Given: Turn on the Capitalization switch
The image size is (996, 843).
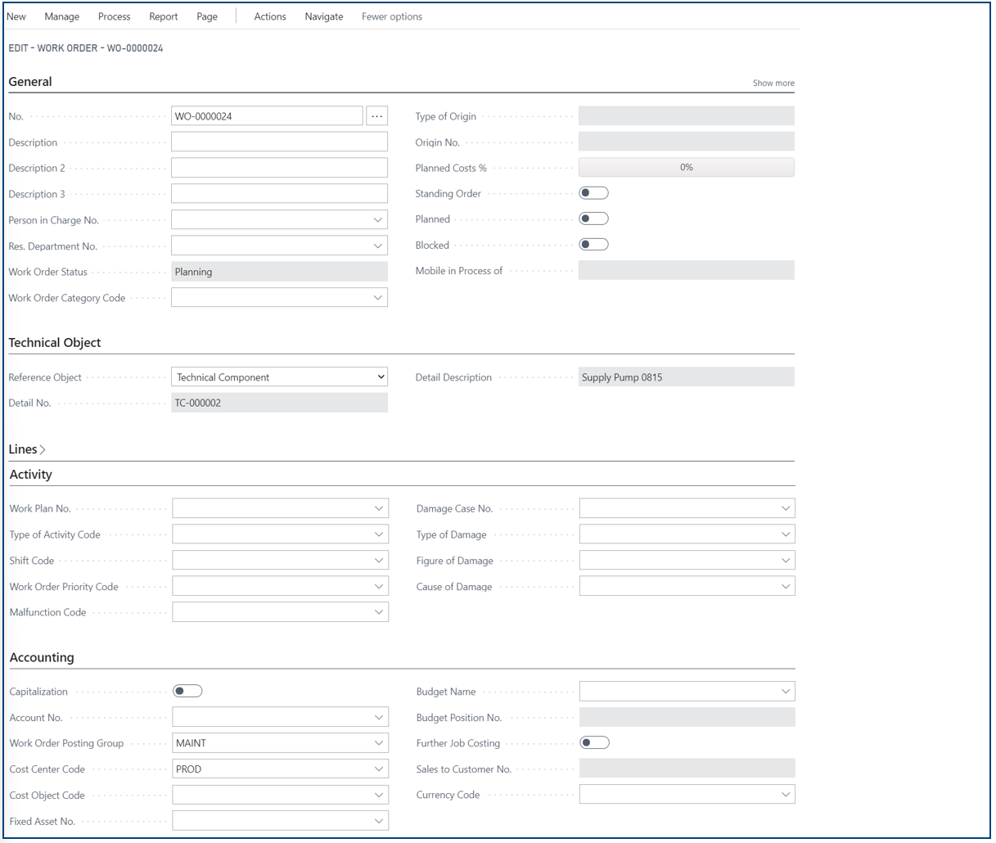Looking at the screenshot, I should [x=187, y=692].
